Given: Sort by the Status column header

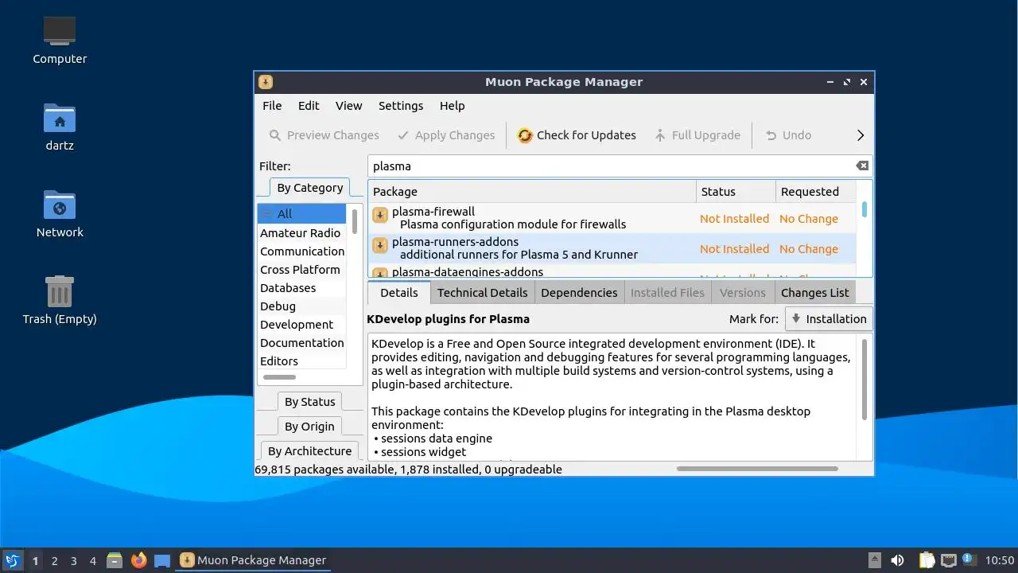Looking at the screenshot, I should click(x=736, y=192).
